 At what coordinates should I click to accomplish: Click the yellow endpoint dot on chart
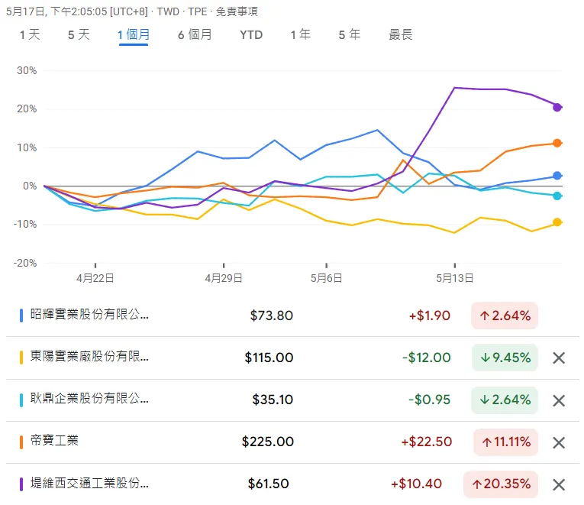557,222
